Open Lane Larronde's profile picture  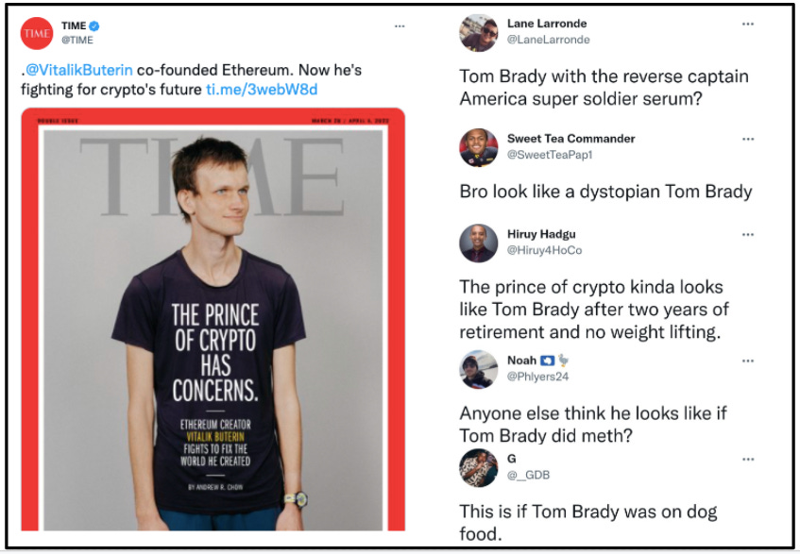(x=479, y=33)
